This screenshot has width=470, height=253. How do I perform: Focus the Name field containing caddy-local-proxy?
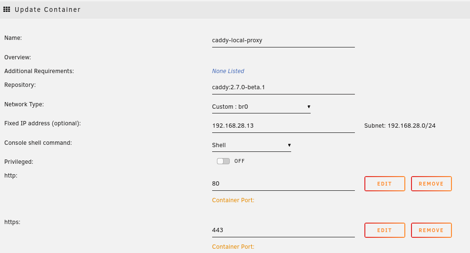[x=283, y=40]
